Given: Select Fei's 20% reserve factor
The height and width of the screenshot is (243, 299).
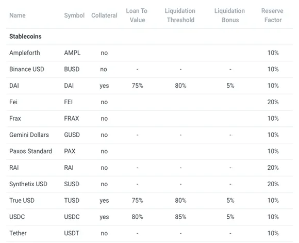Looking at the screenshot, I should [273, 102].
